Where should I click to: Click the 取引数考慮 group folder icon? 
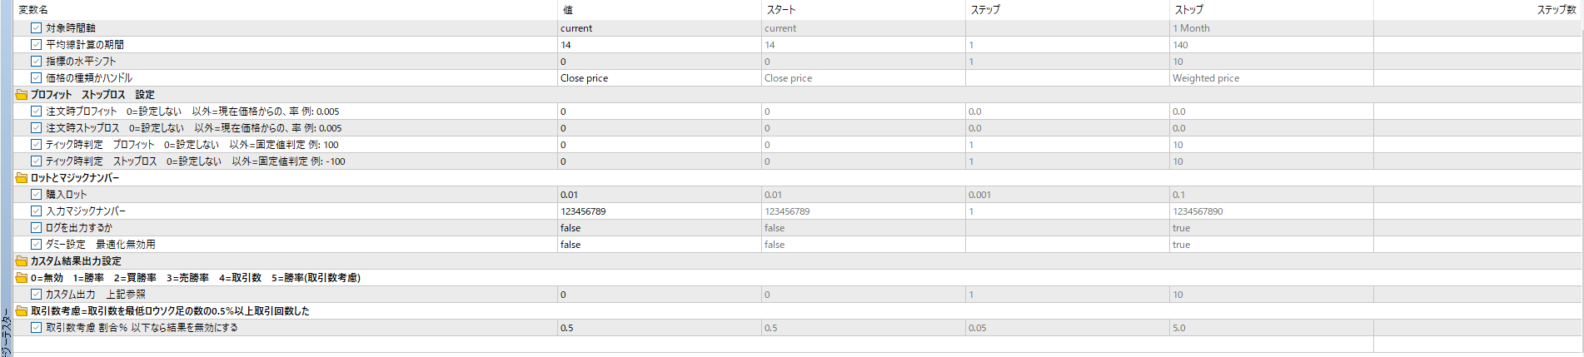tap(22, 311)
